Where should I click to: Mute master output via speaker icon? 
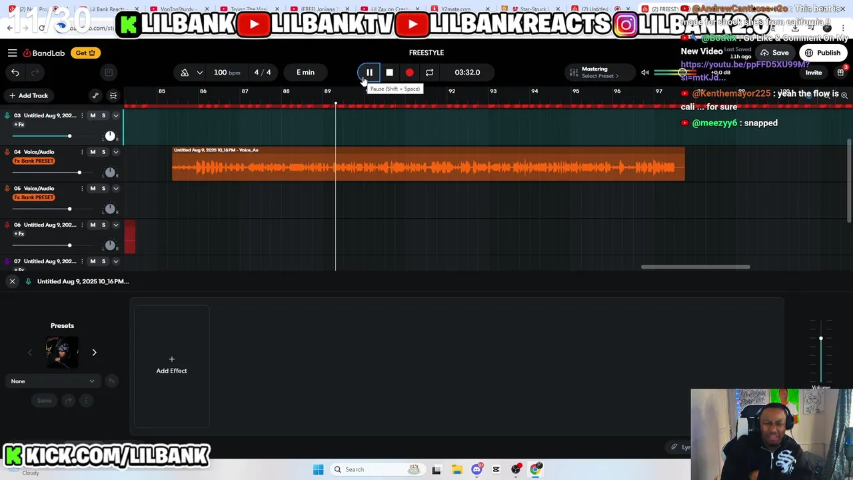[644, 72]
